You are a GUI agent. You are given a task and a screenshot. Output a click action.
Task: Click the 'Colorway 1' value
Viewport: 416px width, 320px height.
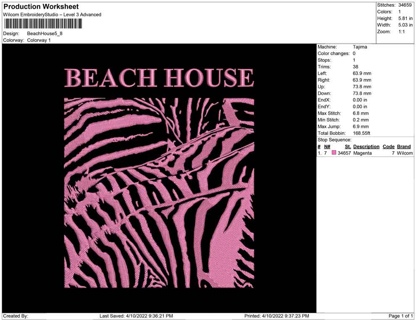tap(39, 40)
